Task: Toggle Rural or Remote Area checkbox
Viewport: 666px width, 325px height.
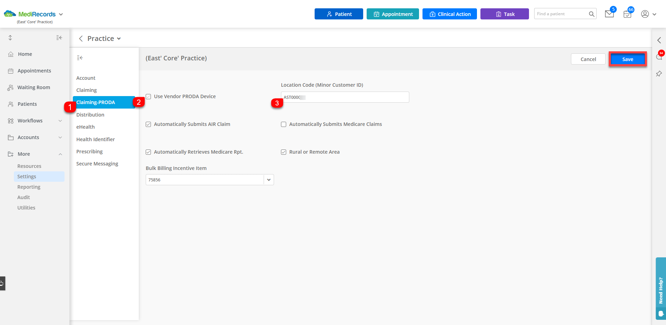Action: [x=284, y=152]
